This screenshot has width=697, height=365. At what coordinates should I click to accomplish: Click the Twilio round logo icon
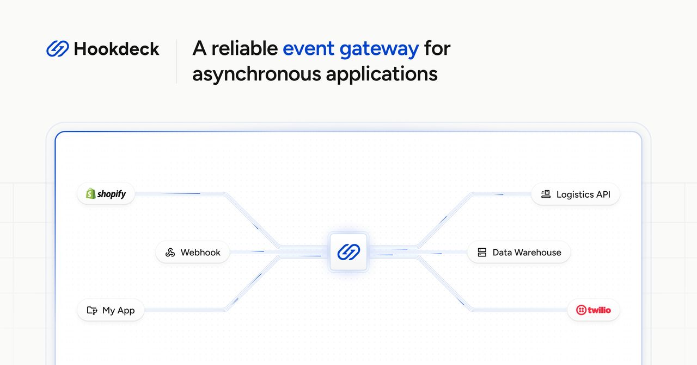pyautogui.click(x=581, y=310)
